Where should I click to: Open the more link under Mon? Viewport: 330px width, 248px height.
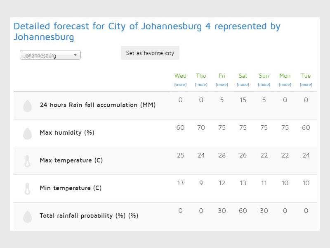(285, 85)
